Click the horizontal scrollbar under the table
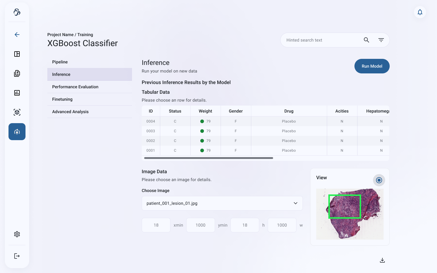Image resolution: width=437 pixels, height=273 pixels. pyautogui.click(x=208, y=158)
